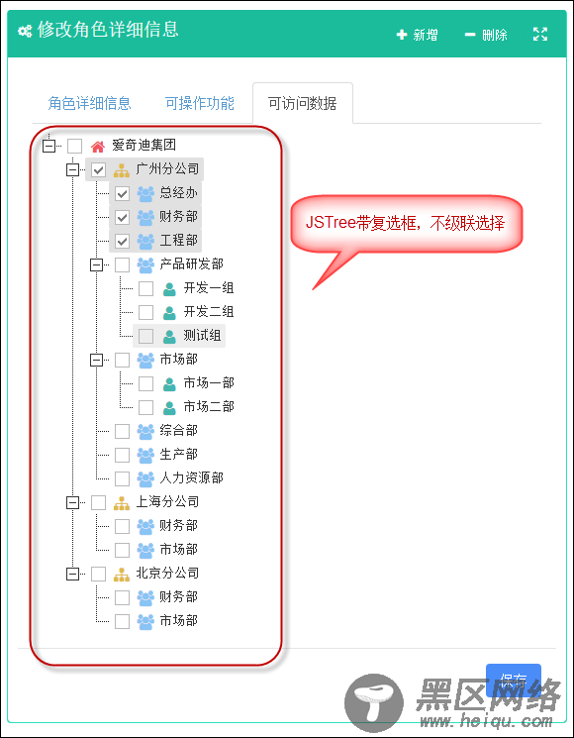Collapse 市场部 node under 广州分公司
This screenshot has width=574, height=738.
tap(96, 361)
